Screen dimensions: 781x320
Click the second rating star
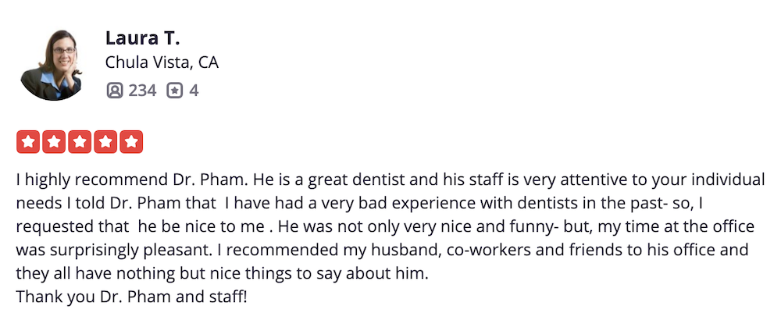pyautogui.click(x=54, y=142)
